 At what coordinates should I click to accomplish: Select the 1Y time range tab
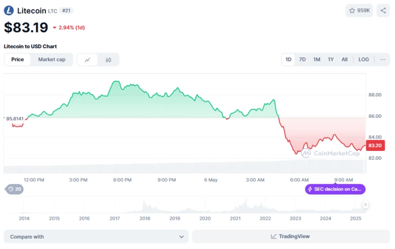[331, 60]
